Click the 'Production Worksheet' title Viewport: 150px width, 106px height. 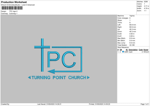pyautogui.click(x=14, y=2)
